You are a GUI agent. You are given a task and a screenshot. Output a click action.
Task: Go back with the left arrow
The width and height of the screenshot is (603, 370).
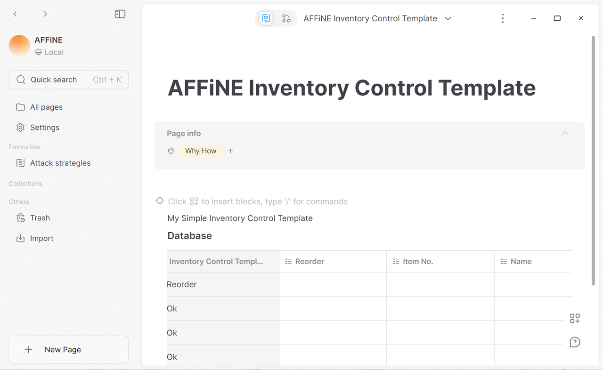(15, 14)
